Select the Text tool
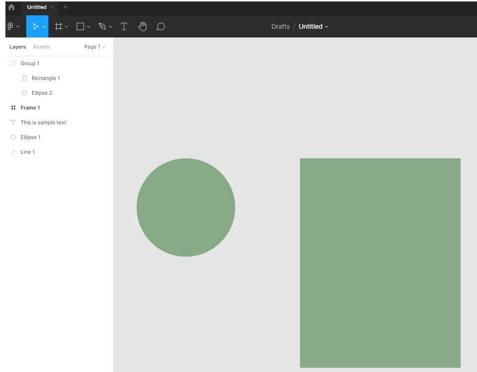Image resolution: width=477 pixels, height=372 pixels. pyautogui.click(x=124, y=27)
